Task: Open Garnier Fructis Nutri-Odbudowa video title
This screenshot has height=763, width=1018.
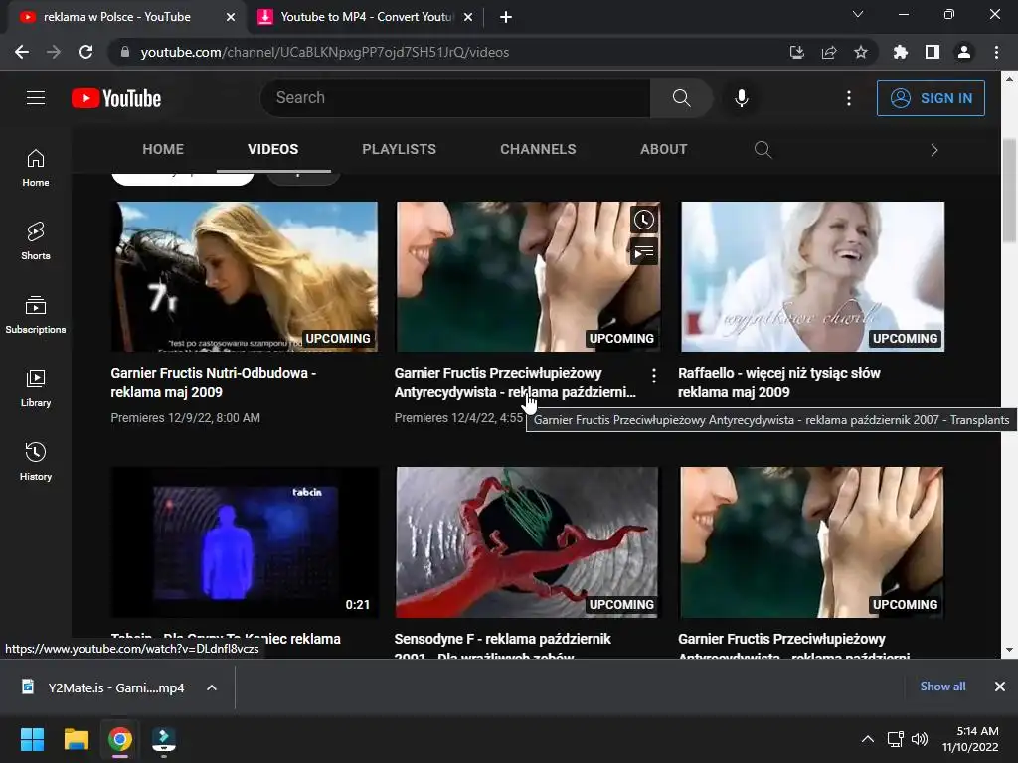Action: coord(213,382)
